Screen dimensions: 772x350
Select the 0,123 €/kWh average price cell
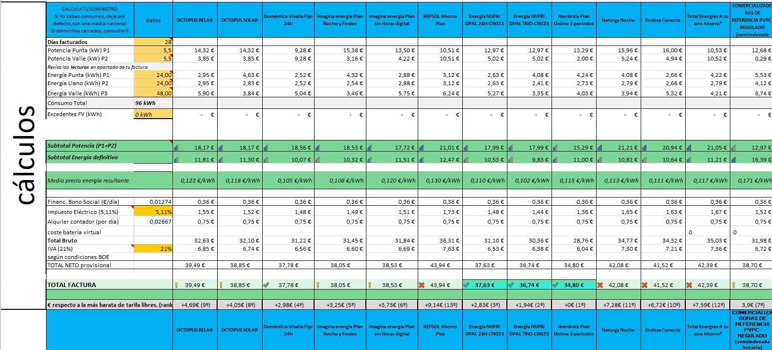195,181
